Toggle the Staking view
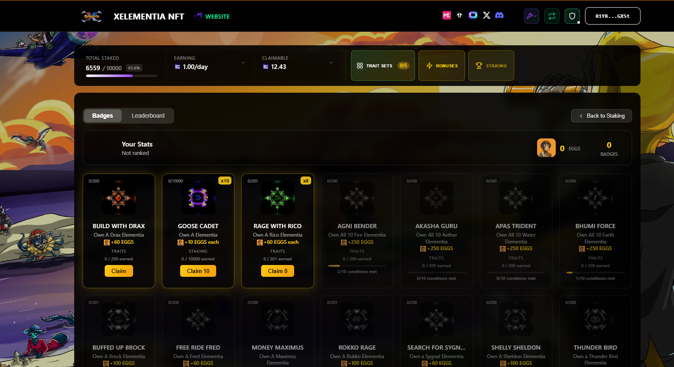 [x=491, y=66]
